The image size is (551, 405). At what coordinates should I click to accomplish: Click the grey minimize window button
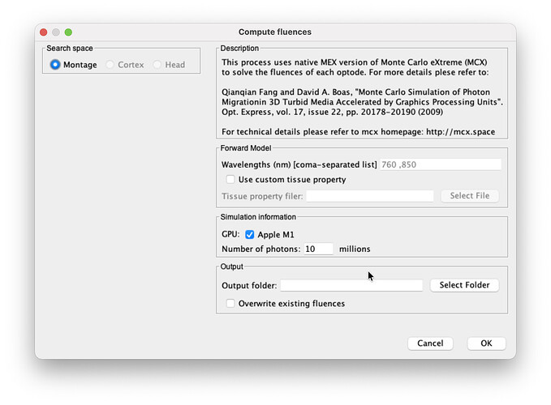[56, 32]
